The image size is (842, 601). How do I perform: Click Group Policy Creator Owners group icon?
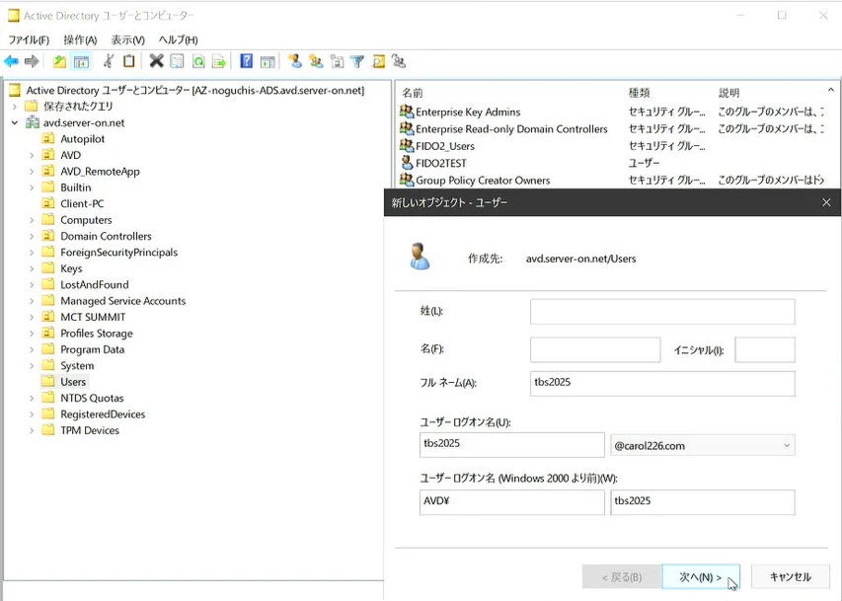(407, 180)
